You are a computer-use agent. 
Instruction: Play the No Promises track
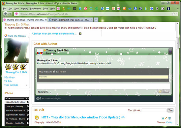click(28, 119)
